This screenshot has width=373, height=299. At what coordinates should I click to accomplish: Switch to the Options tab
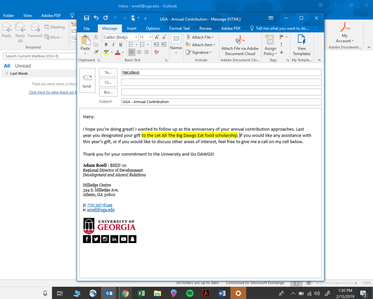pyautogui.click(x=153, y=28)
